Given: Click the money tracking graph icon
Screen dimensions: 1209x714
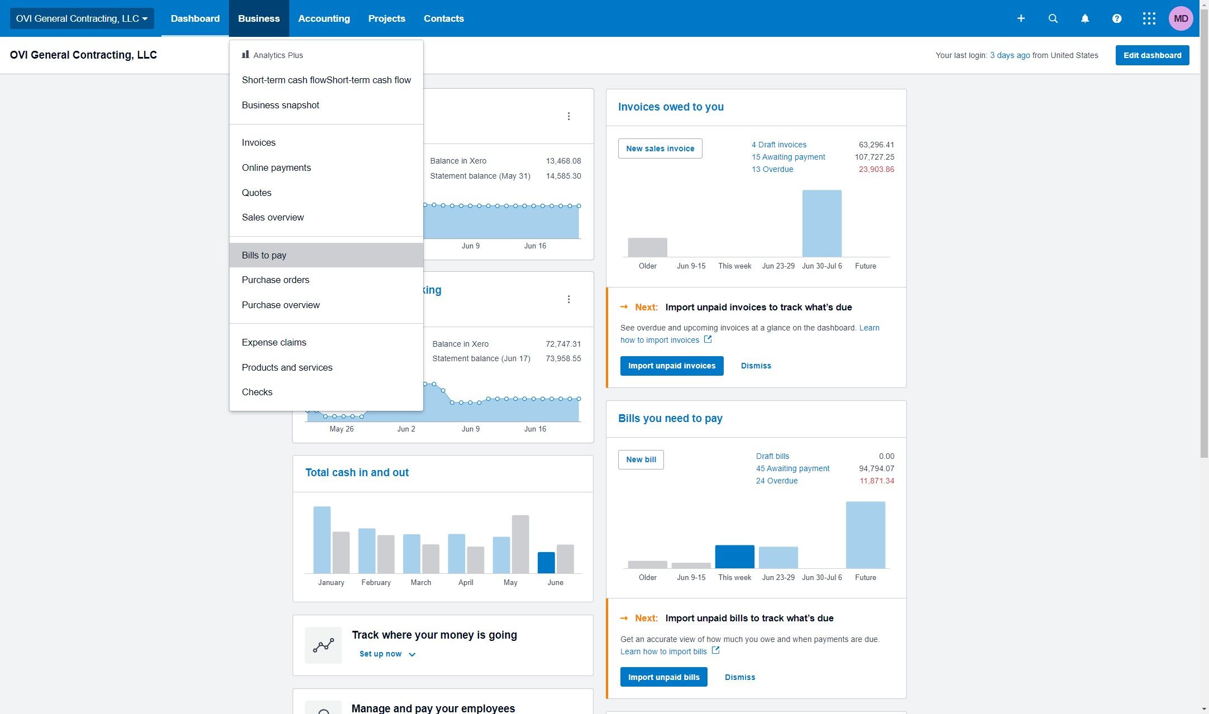Looking at the screenshot, I should point(323,645).
